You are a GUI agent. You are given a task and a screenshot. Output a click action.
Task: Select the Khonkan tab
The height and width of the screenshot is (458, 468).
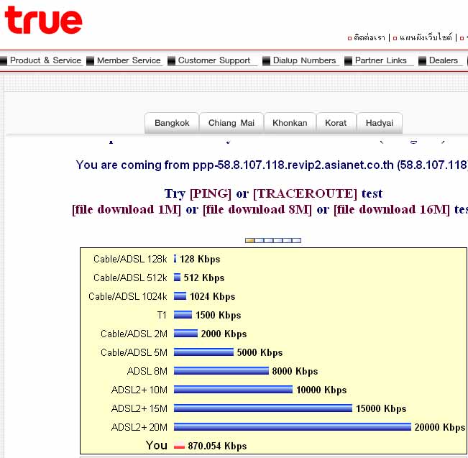click(290, 123)
